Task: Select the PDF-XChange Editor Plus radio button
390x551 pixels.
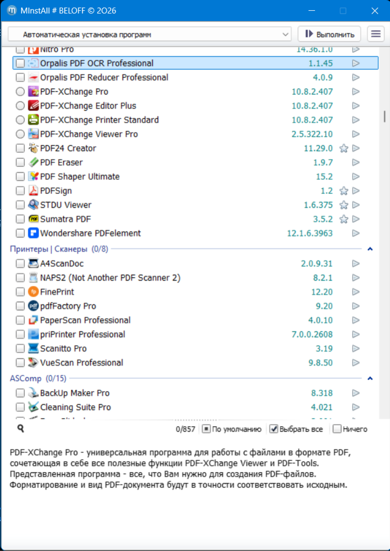Action: coord(21,106)
